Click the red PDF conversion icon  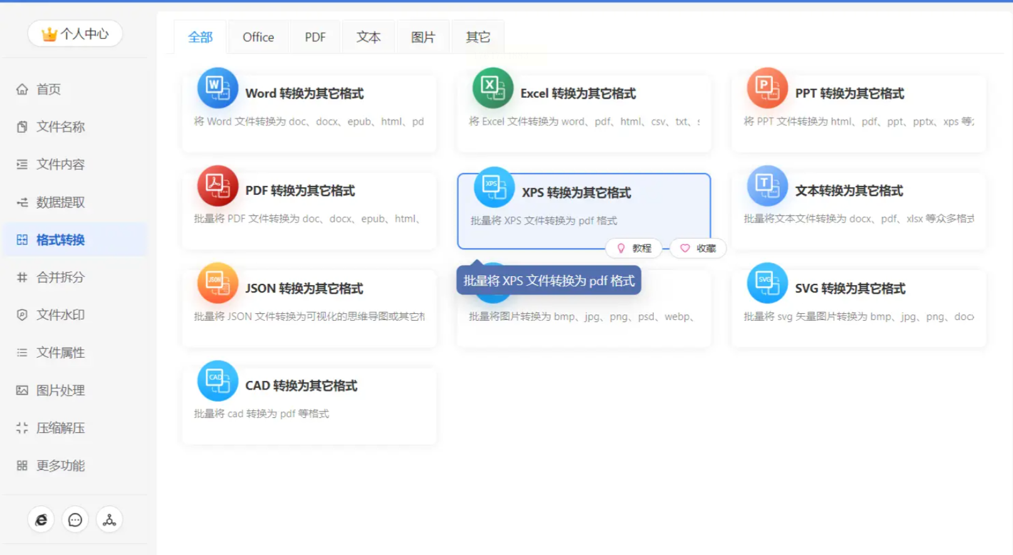[x=218, y=186]
